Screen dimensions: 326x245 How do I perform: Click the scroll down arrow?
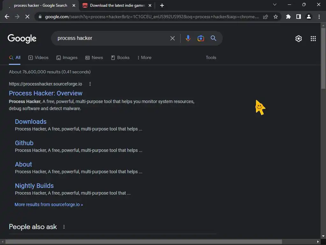pos(323,236)
